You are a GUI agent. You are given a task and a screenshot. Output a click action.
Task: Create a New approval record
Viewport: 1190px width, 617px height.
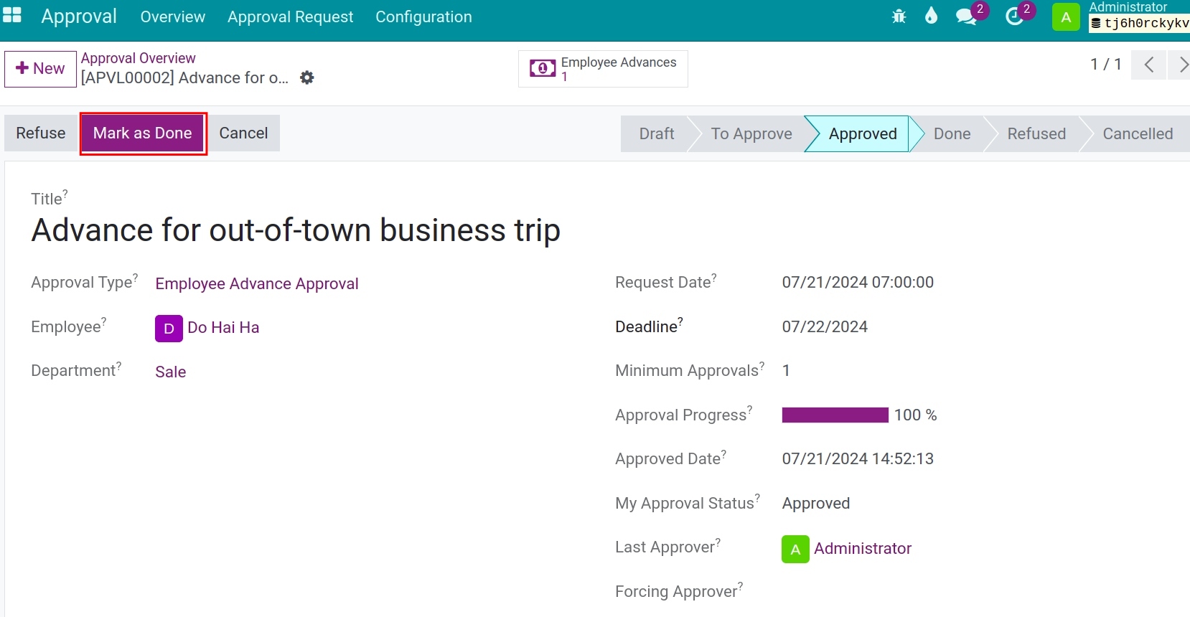[x=40, y=69]
